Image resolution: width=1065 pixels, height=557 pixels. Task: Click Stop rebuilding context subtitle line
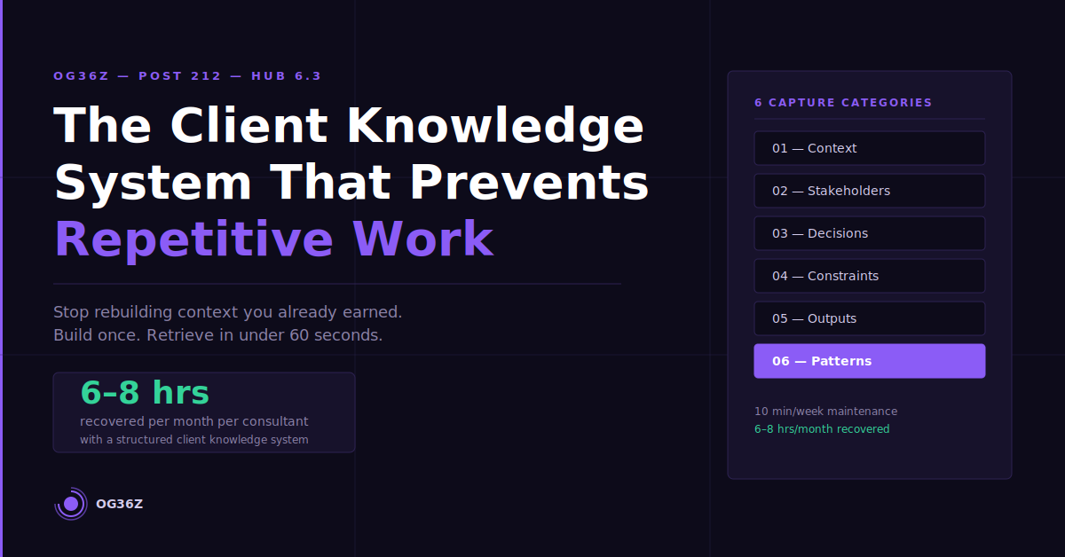click(x=228, y=312)
